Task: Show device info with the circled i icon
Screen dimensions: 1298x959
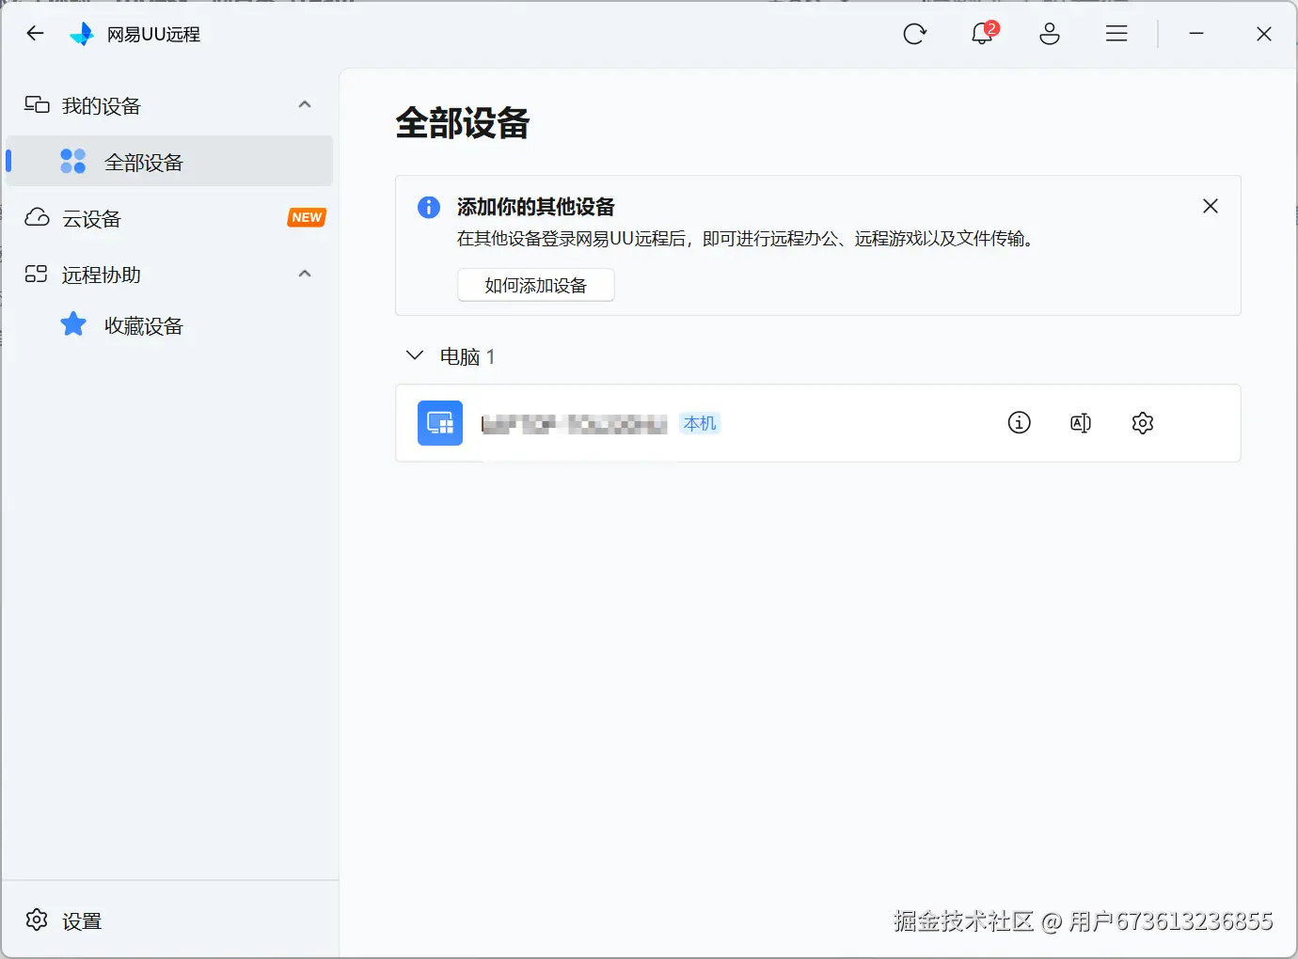Action: coord(1019,423)
